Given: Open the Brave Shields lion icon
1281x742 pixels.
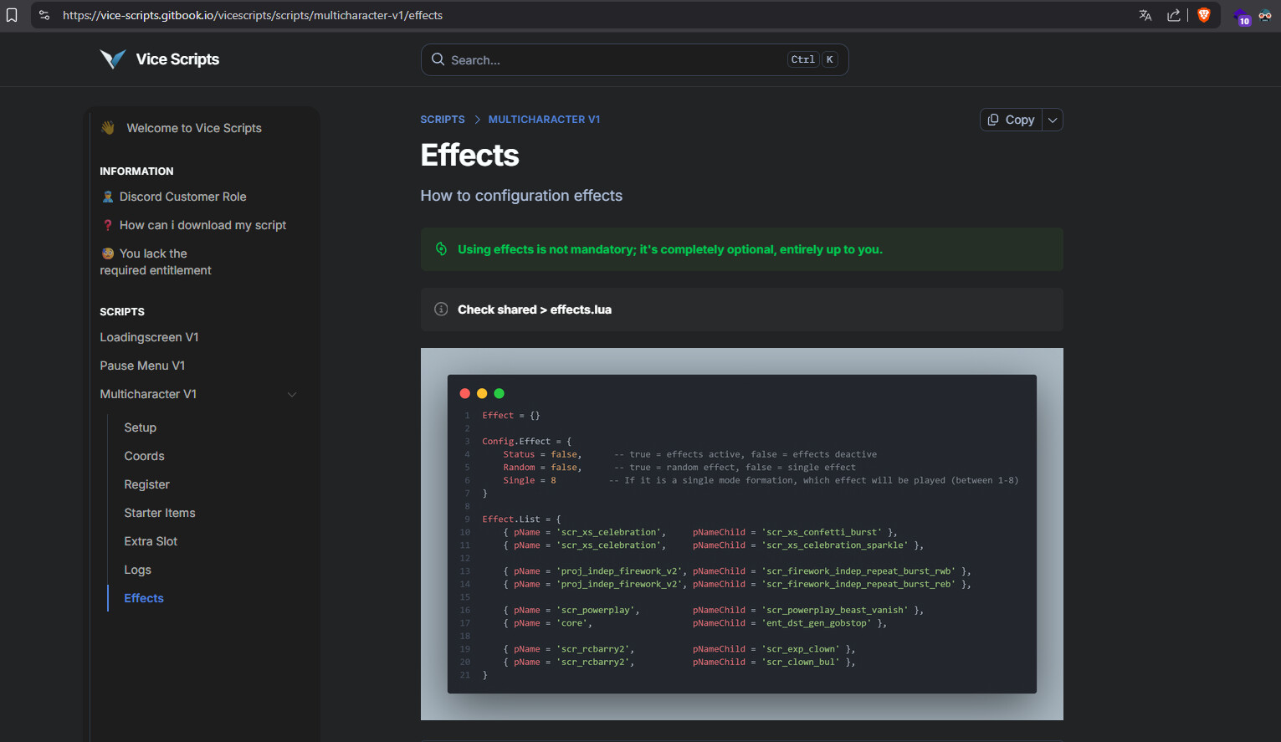Looking at the screenshot, I should tap(1204, 15).
